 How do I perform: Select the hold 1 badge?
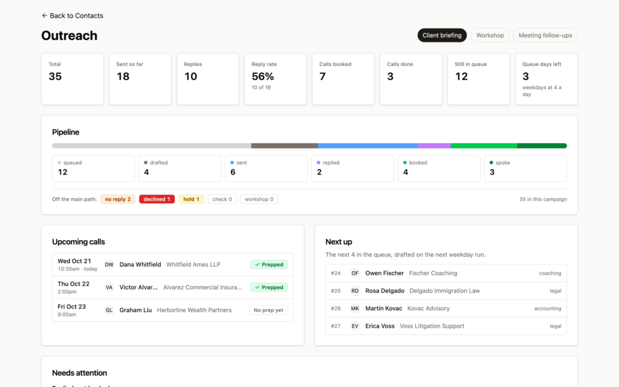coord(191,199)
